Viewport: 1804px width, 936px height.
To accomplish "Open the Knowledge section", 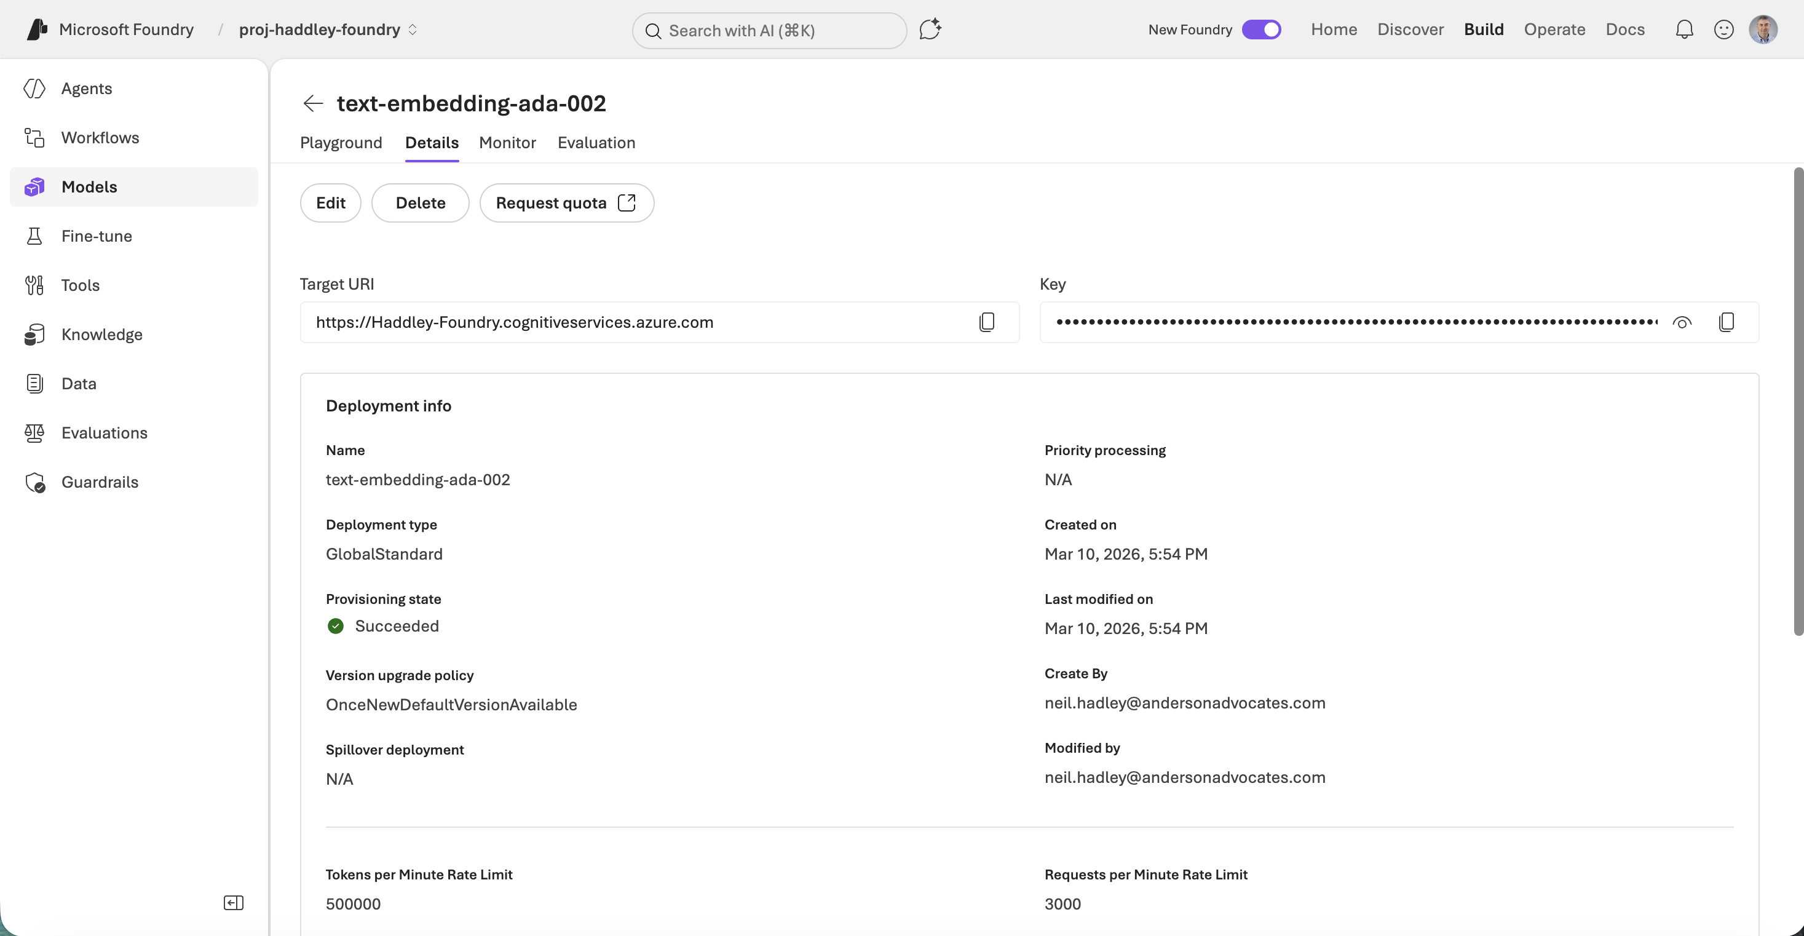I will [101, 334].
